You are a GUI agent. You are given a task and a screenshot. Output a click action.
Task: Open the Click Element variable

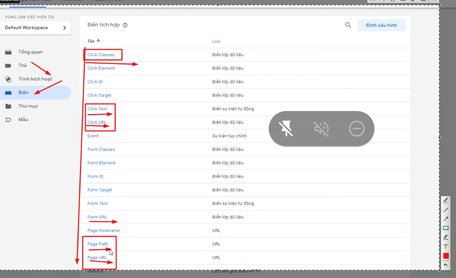101,68
